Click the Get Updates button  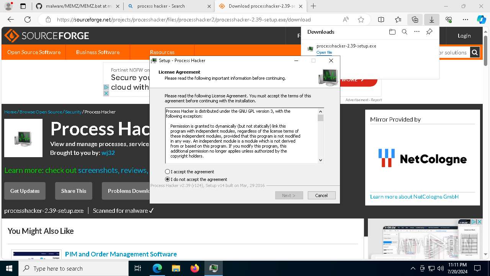point(25,191)
